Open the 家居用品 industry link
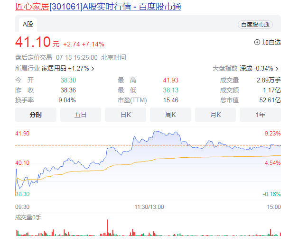The image size is (298, 243). click(x=52, y=68)
